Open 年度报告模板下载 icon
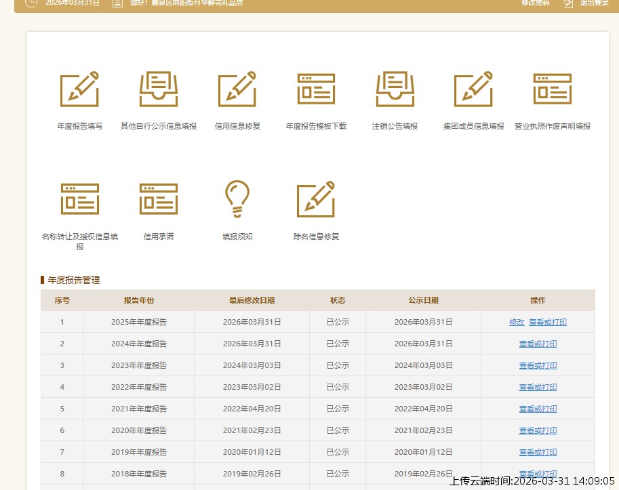 pyautogui.click(x=316, y=89)
